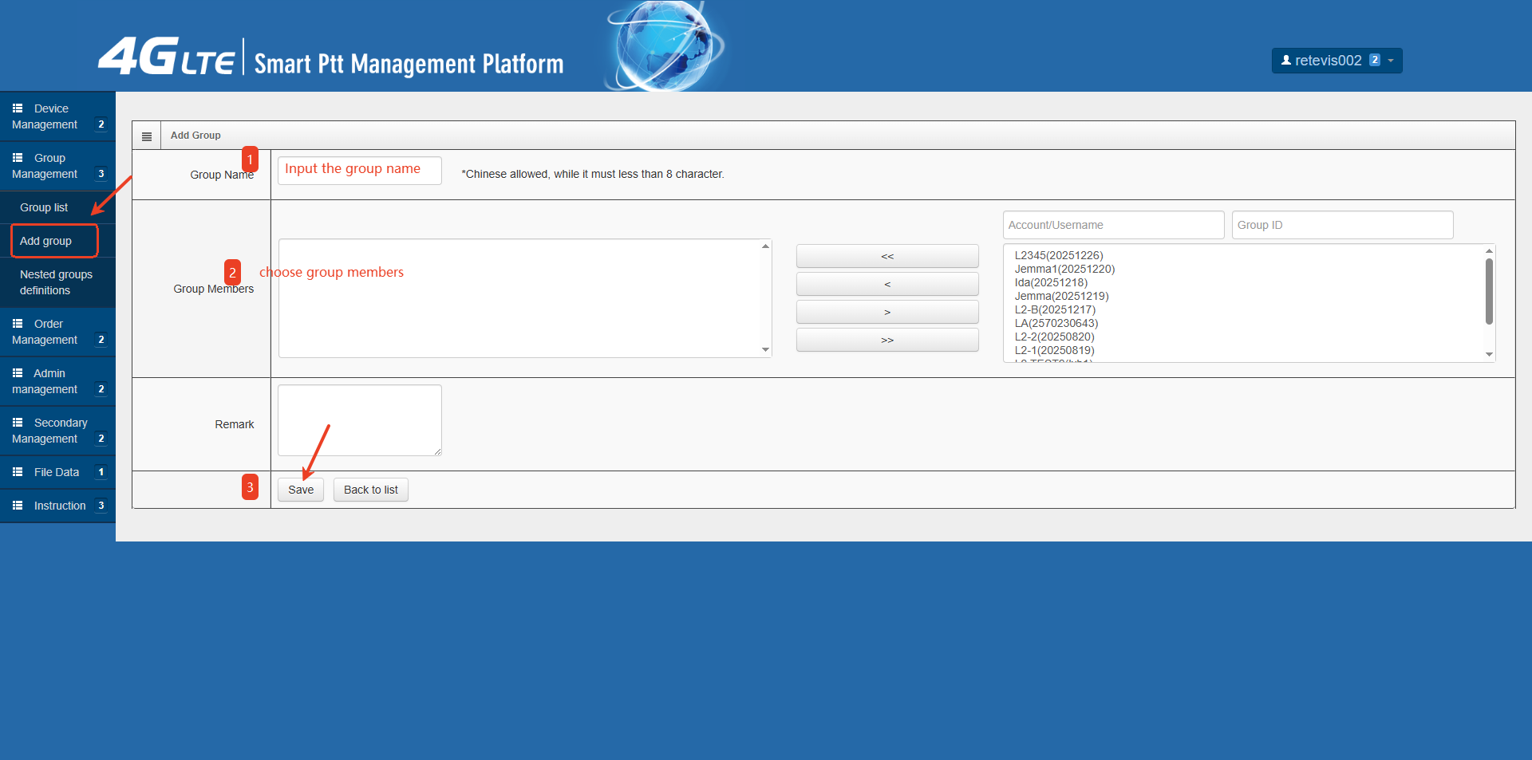
Task: Expand the Group Management sidebar section
Action: pos(56,166)
